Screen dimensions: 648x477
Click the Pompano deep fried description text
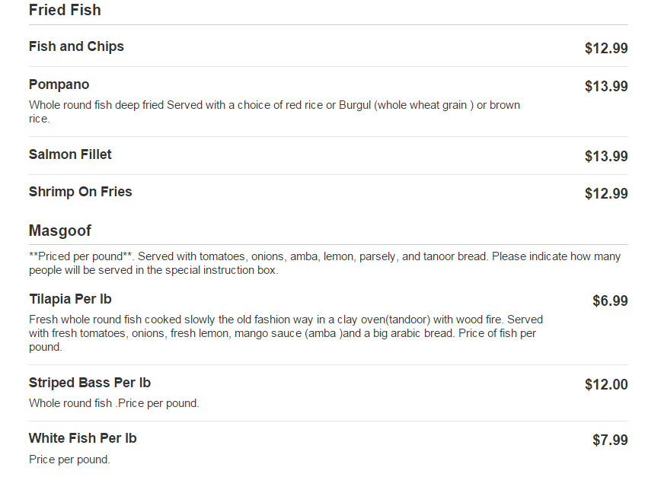(274, 112)
